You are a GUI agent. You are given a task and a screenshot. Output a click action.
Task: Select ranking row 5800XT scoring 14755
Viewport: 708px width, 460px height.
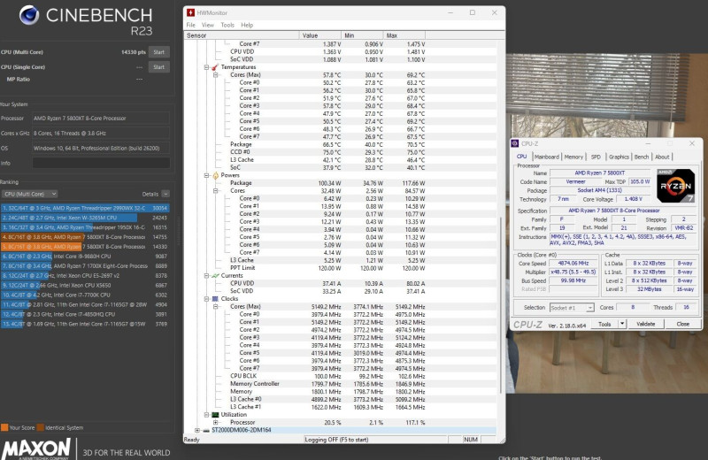(85, 237)
